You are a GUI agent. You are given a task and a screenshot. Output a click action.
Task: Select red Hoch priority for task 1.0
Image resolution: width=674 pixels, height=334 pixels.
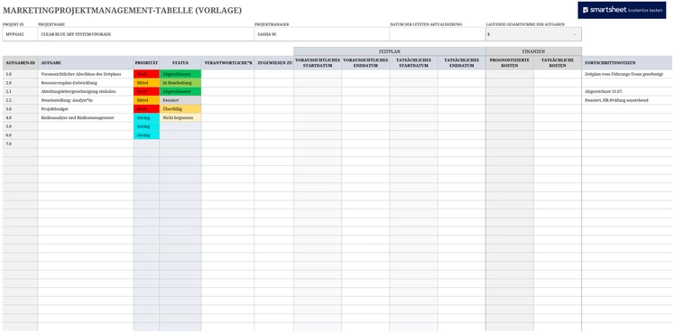click(x=146, y=74)
